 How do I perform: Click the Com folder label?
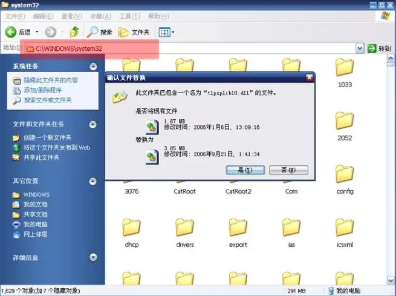tap(291, 191)
